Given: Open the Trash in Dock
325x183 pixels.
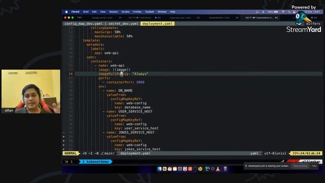Looking at the screenshot, I should (x=225, y=169).
